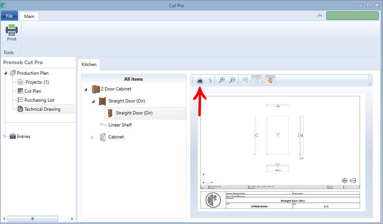Click the Print icon in the ribbon
The height and width of the screenshot is (224, 383).
[x=11, y=30]
